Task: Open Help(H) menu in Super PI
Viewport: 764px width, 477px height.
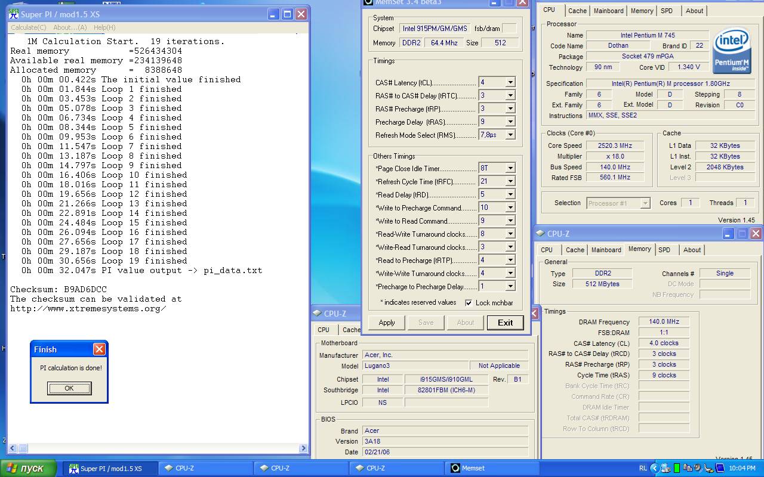Action: 104,27
